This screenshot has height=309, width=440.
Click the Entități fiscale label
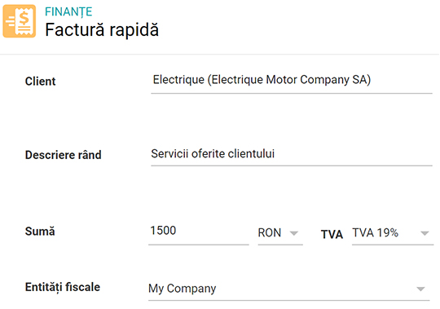(x=63, y=287)
